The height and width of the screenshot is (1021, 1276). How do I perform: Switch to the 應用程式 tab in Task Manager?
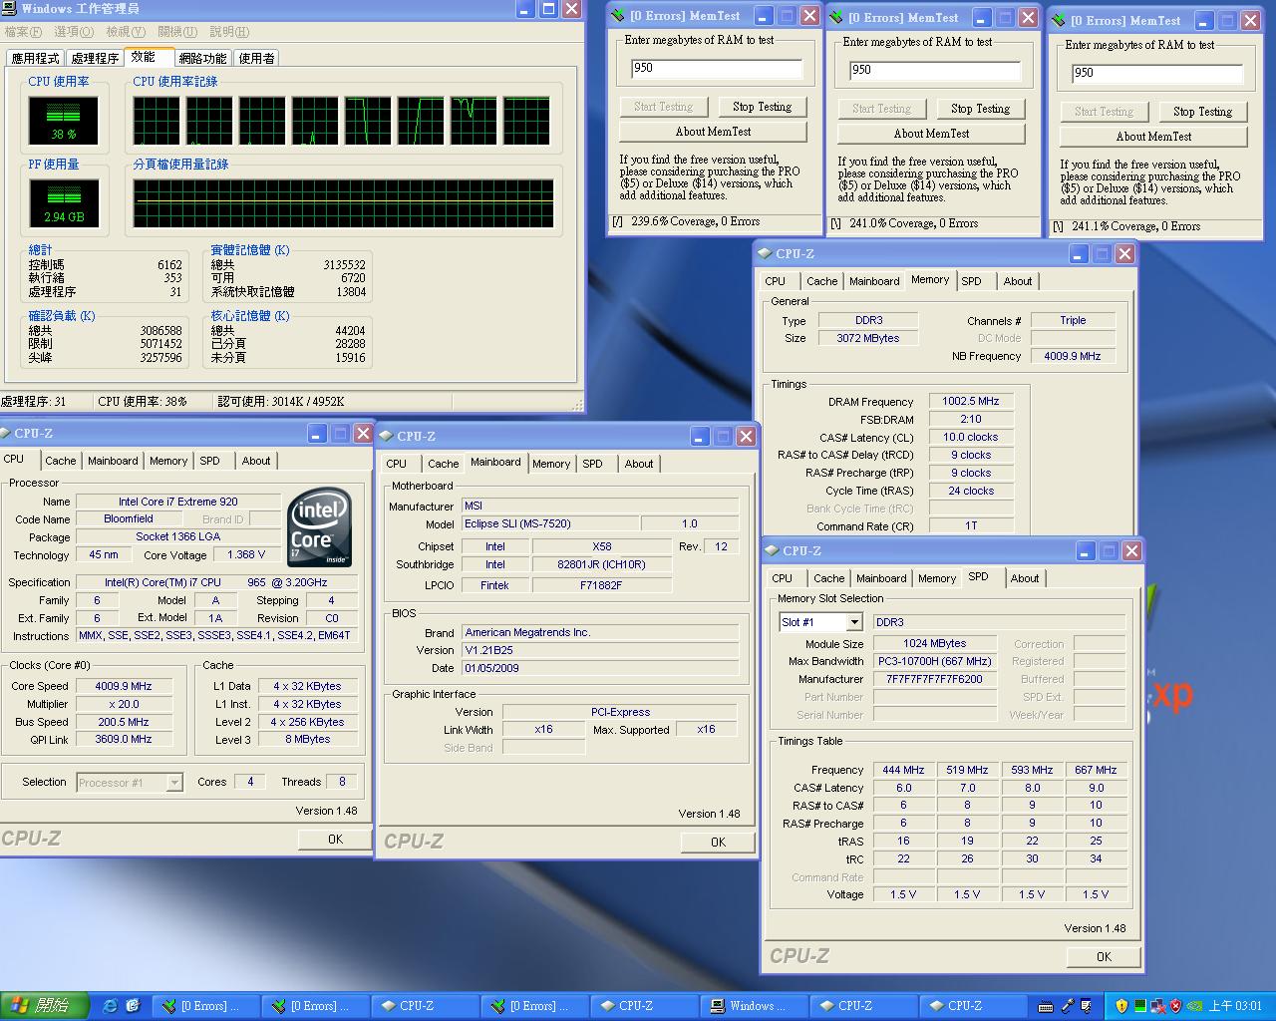(x=35, y=58)
